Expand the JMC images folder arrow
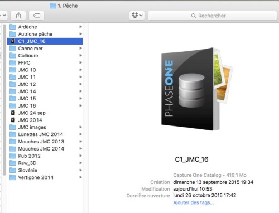 point(80,127)
